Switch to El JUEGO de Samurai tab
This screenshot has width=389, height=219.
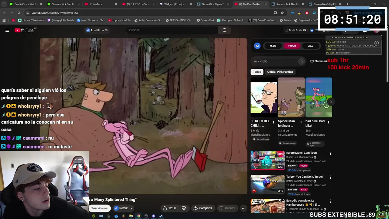pyautogui.click(x=138, y=4)
